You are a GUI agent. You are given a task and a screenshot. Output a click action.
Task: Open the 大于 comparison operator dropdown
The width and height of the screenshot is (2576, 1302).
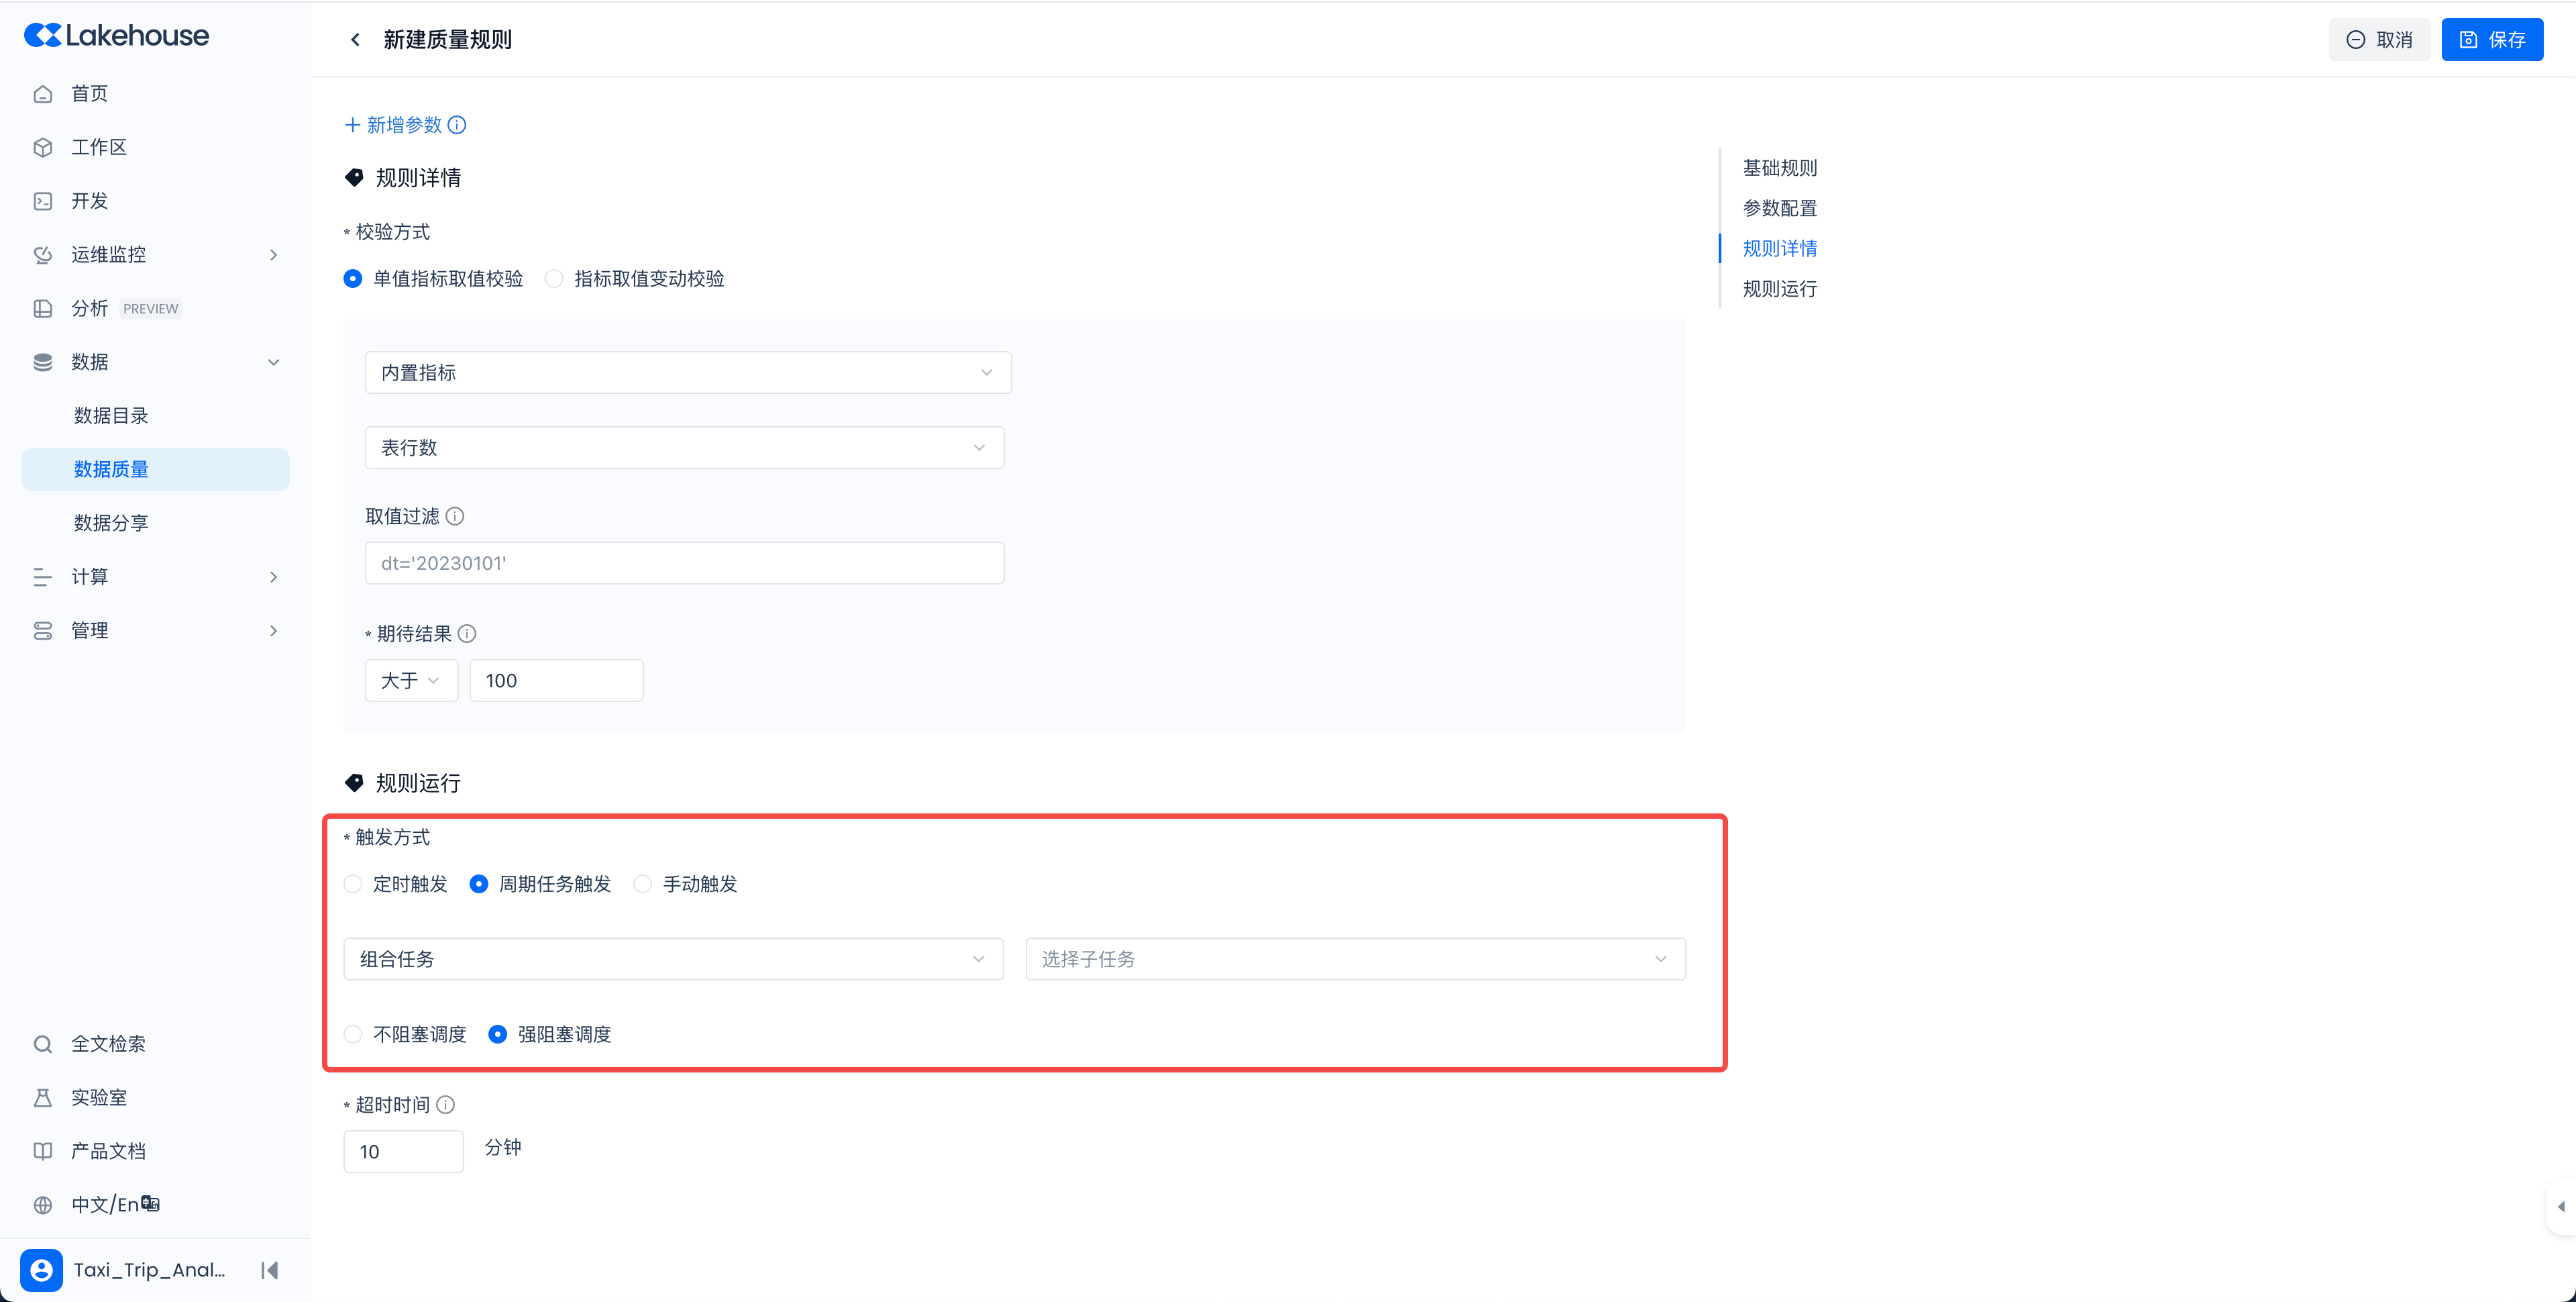click(411, 681)
